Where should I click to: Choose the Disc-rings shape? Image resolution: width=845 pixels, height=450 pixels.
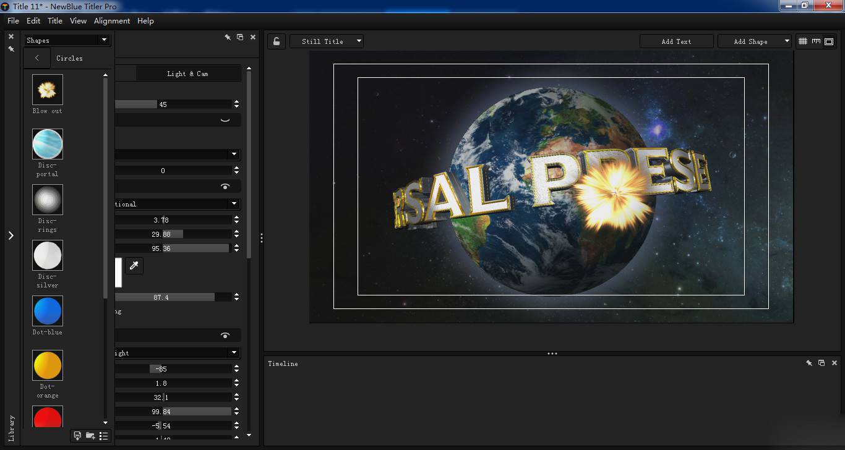pos(48,200)
